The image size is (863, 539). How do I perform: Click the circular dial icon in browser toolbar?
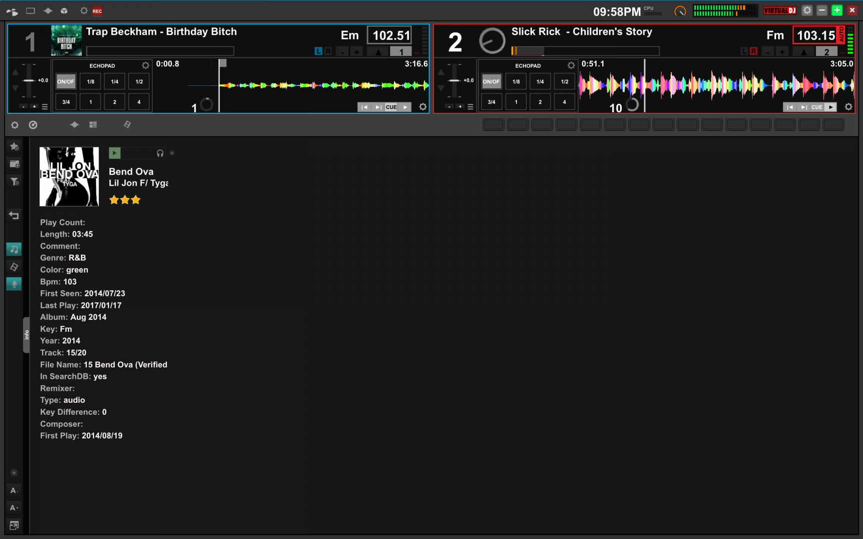[x=33, y=125]
